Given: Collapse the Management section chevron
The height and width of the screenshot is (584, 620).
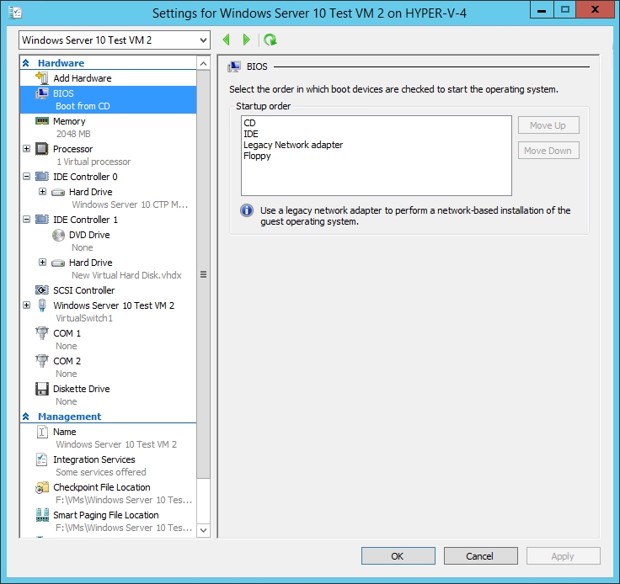Looking at the screenshot, I should click(26, 417).
